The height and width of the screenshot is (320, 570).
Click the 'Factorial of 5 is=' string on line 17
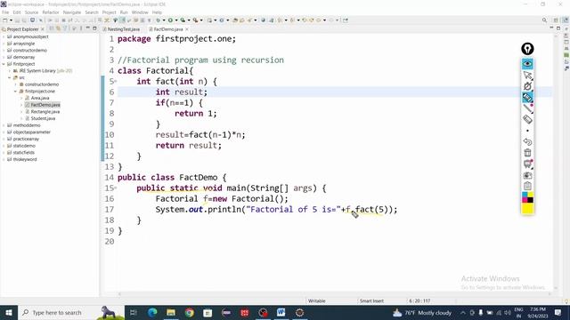pos(293,210)
